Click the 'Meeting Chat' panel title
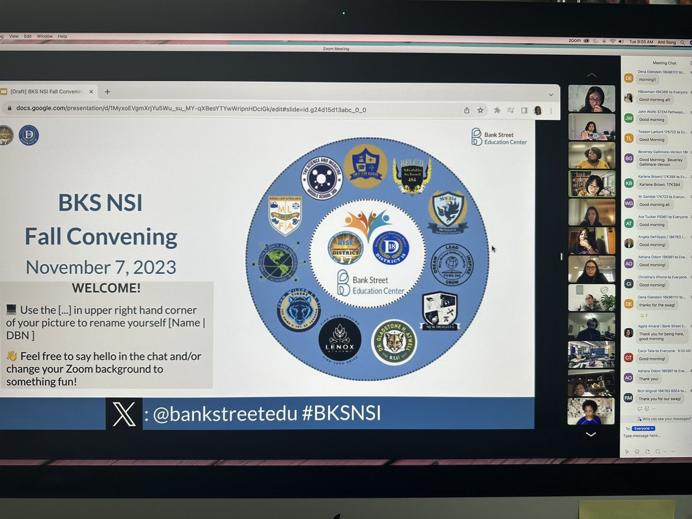Image resolution: width=692 pixels, height=519 pixels. pyautogui.click(x=664, y=63)
